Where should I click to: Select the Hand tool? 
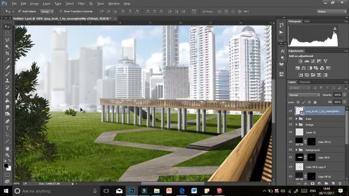(7, 148)
